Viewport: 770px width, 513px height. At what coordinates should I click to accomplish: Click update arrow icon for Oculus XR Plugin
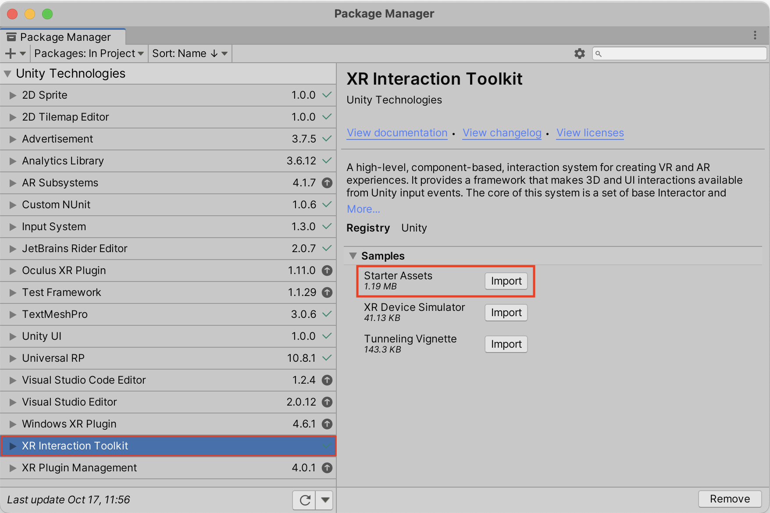click(327, 271)
